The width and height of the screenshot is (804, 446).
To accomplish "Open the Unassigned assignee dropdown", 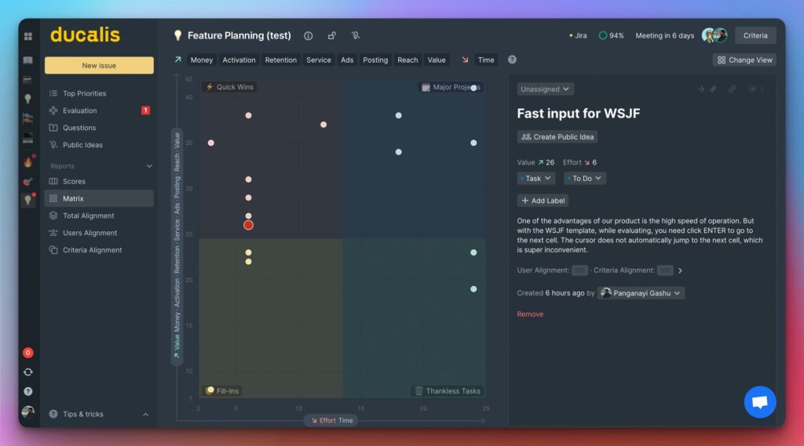I will (545, 89).
